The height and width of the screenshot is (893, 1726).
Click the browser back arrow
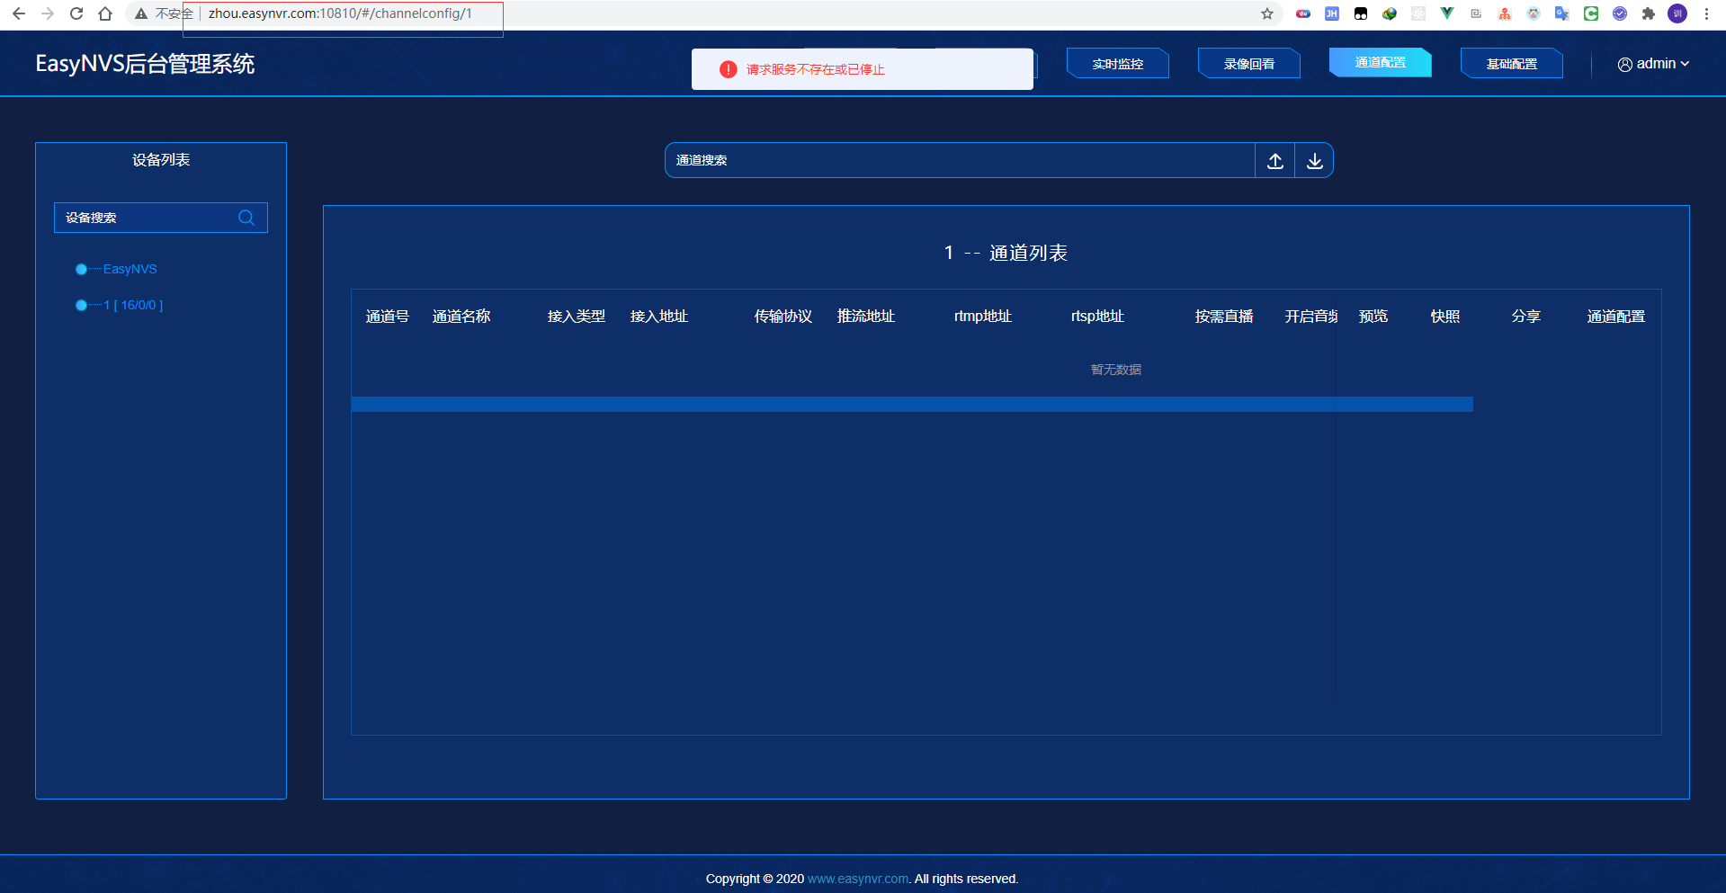pyautogui.click(x=19, y=13)
